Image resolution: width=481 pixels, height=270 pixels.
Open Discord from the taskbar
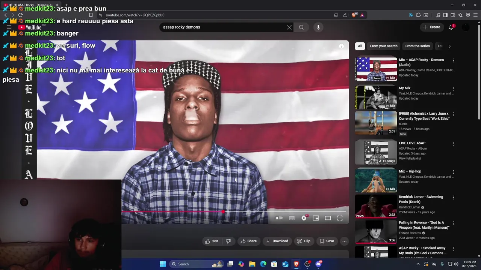click(x=319, y=264)
